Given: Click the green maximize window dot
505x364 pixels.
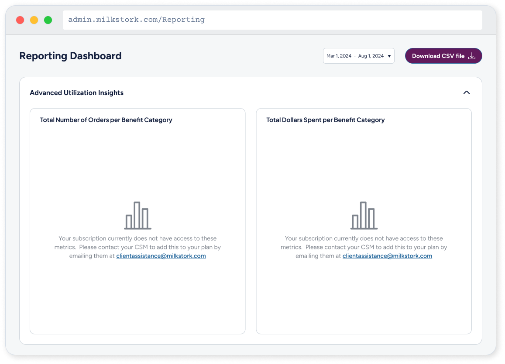Looking at the screenshot, I should tap(48, 20).
